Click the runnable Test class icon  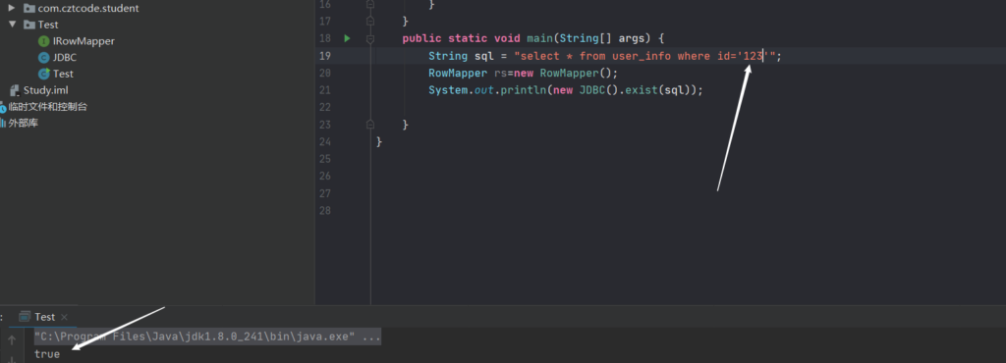pos(43,74)
